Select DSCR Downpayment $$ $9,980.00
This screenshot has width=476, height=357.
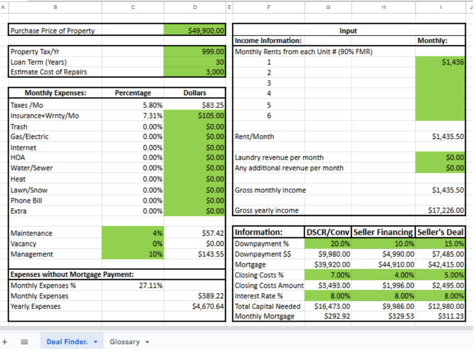(328, 254)
